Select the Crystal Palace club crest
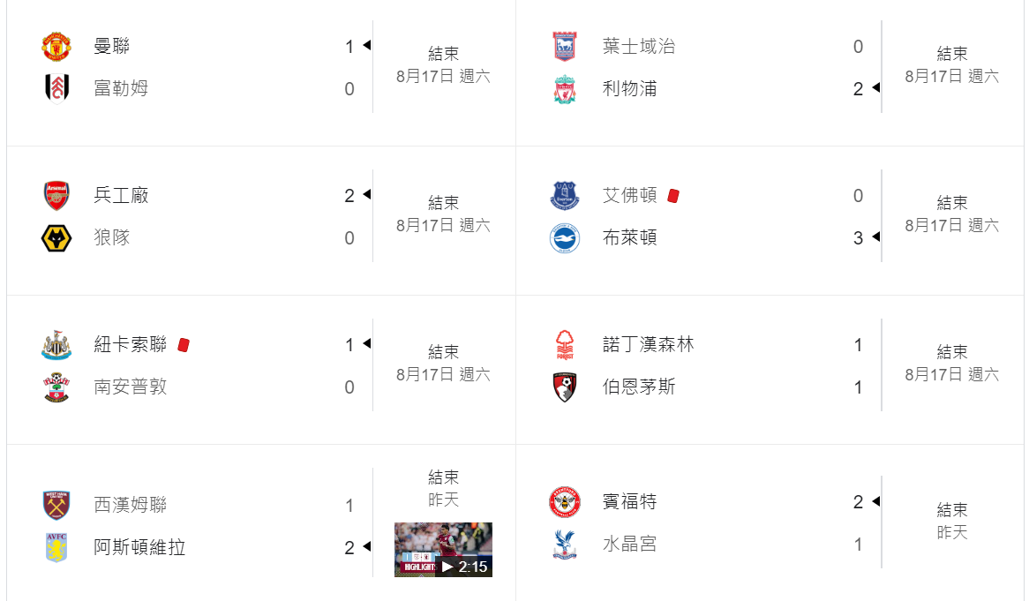1029x601 pixels. coord(565,545)
